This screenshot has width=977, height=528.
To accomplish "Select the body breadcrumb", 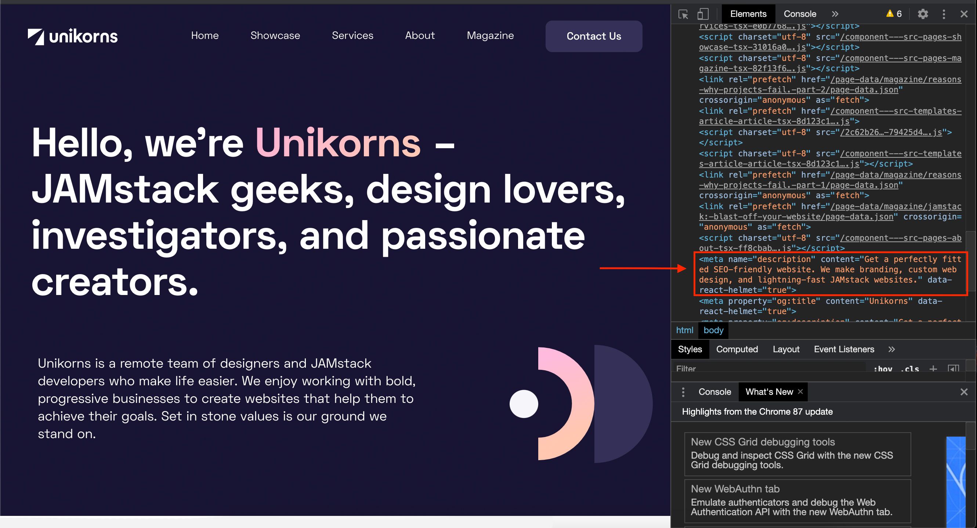I will click(713, 330).
